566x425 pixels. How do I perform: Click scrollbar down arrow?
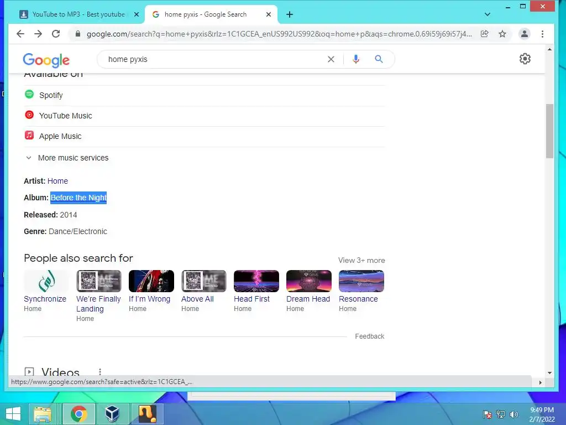(x=549, y=372)
